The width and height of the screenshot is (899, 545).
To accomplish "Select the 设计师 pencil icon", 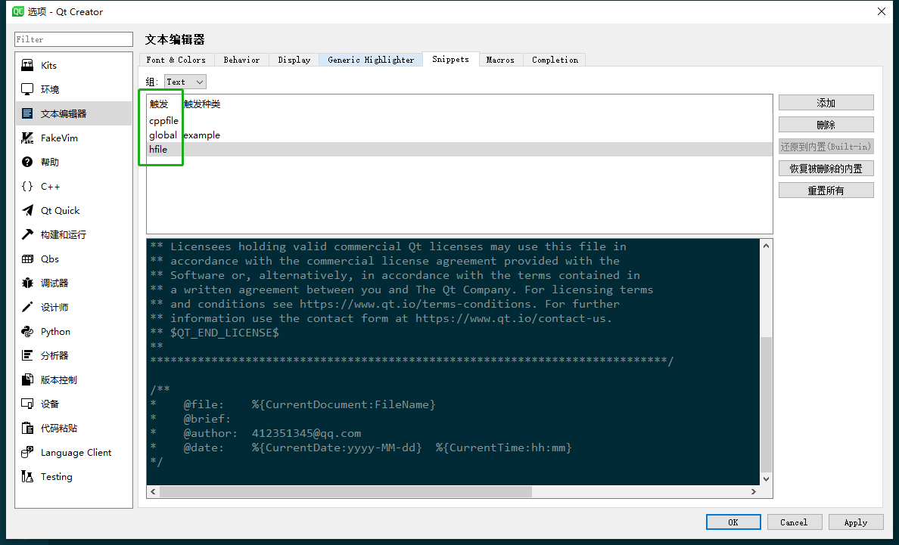I will (x=27, y=307).
